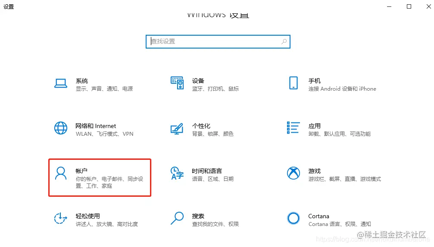Click the Time and Language icon
The image size is (434, 247).
177,173
